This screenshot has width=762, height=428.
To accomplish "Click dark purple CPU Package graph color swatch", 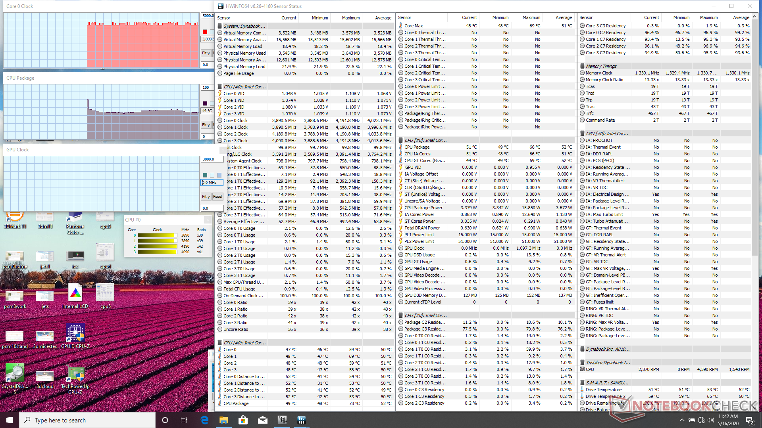I will [205, 103].
